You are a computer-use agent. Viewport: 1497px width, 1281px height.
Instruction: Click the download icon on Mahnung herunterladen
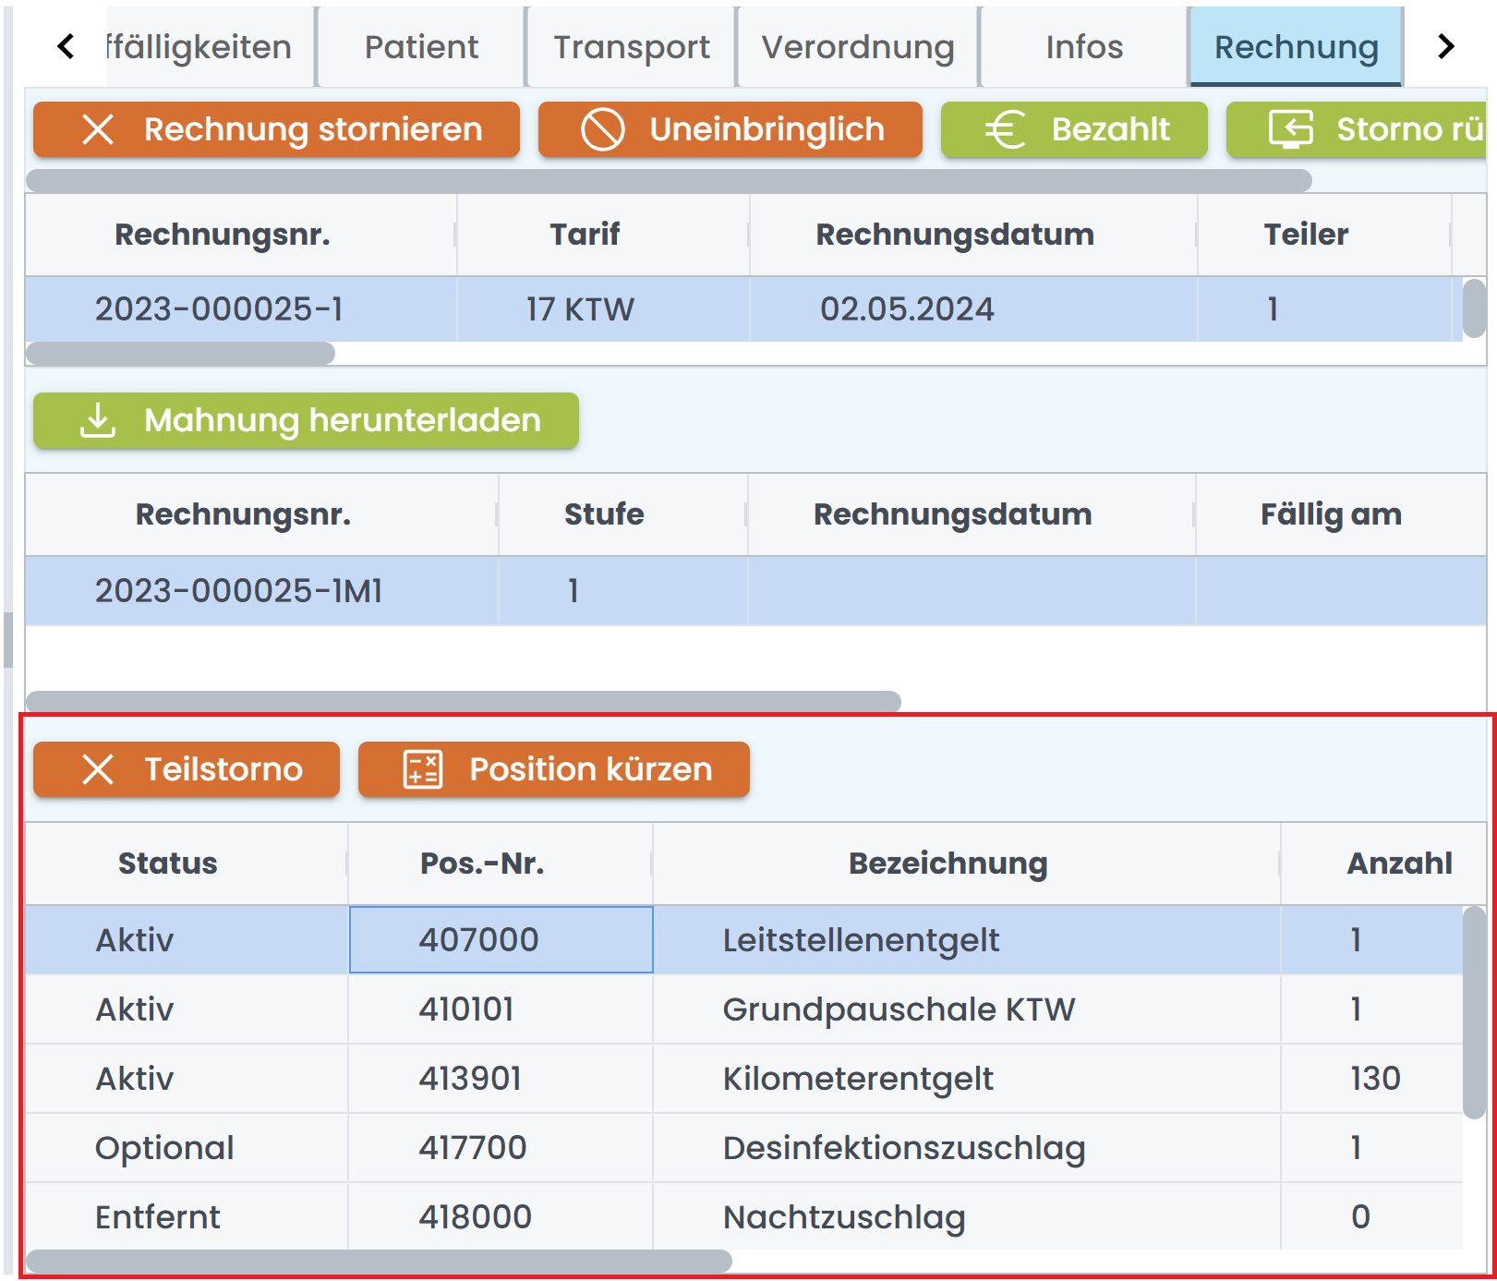pos(98,420)
